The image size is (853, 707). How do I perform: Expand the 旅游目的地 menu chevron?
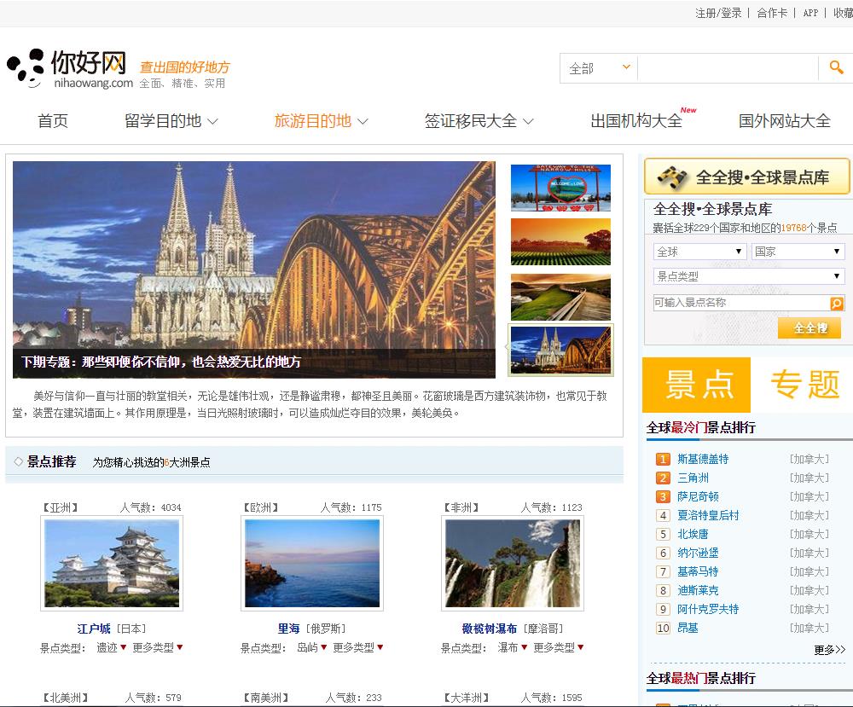tap(363, 121)
